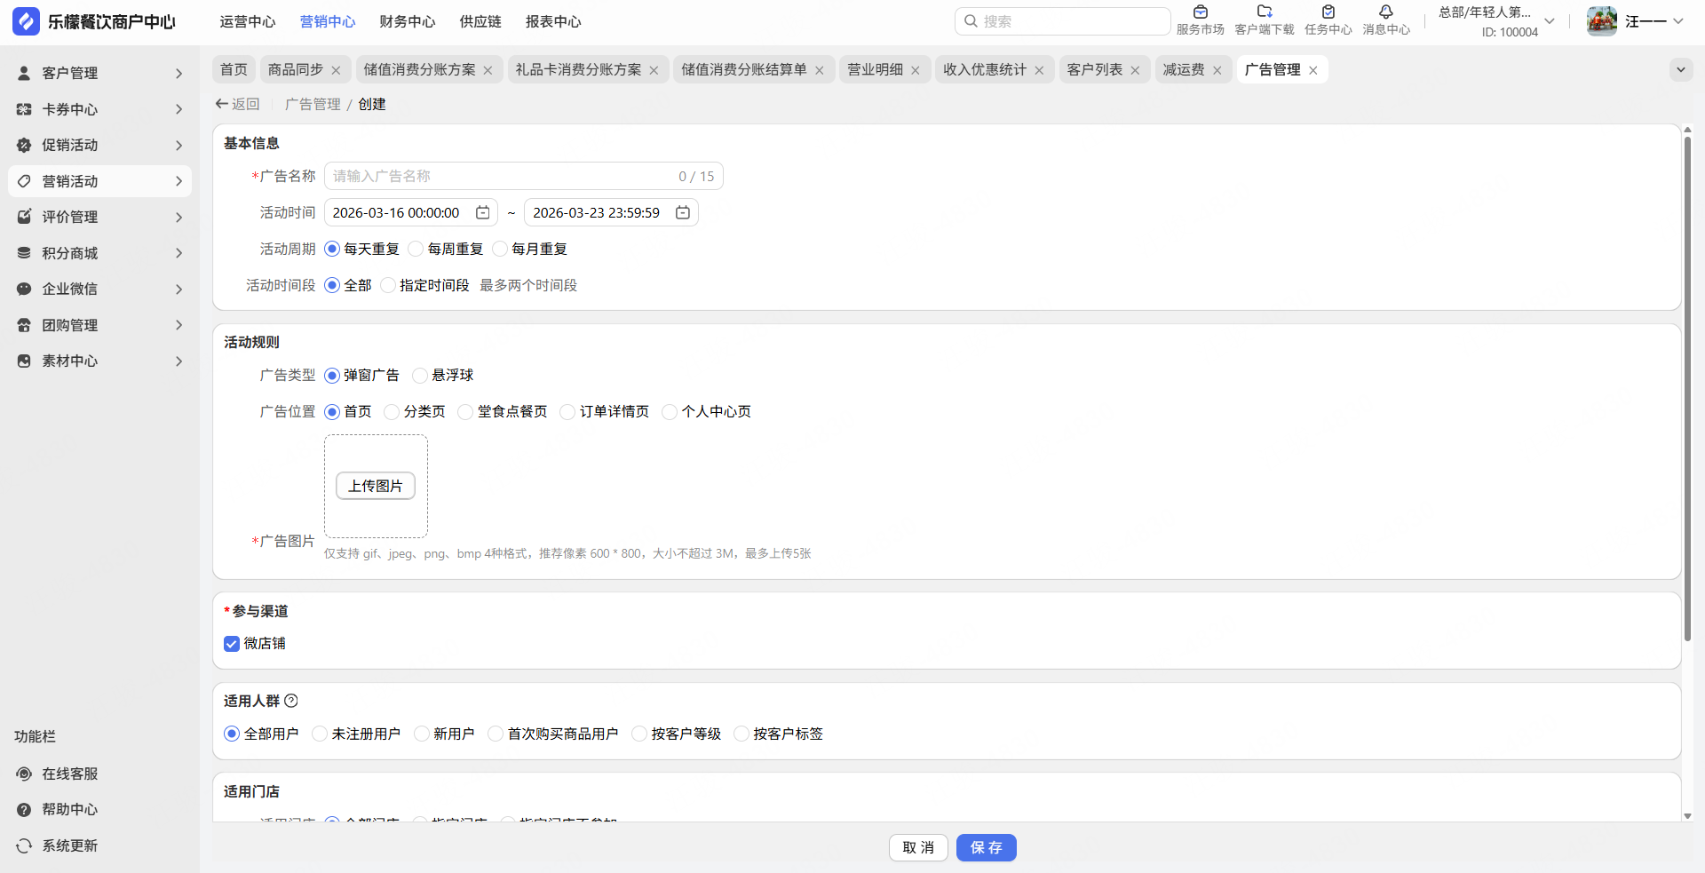Expand the 营销活动 menu chevron
The width and height of the screenshot is (1705, 873).
click(178, 181)
